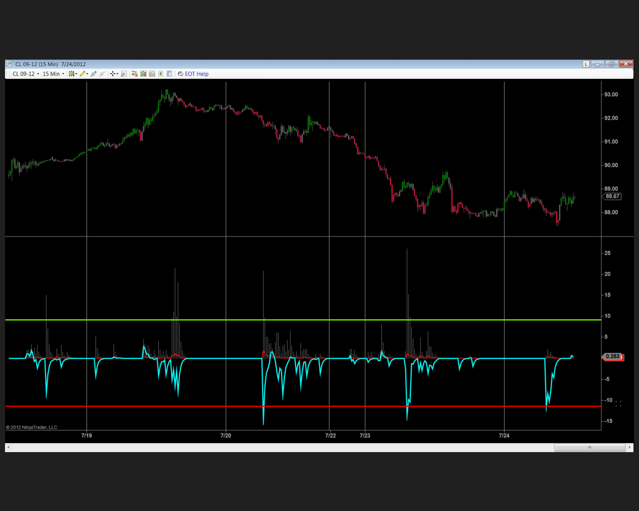Click the horizontal scrollbar right arrow
The image size is (639, 511).
[630, 448]
